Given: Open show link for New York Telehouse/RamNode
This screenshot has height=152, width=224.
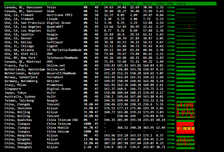Looking at the screenshot, I should pyautogui.click(x=171, y=58).
